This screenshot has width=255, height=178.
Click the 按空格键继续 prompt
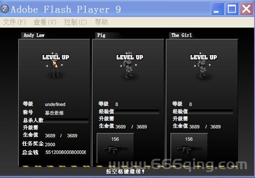pos(125,171)
